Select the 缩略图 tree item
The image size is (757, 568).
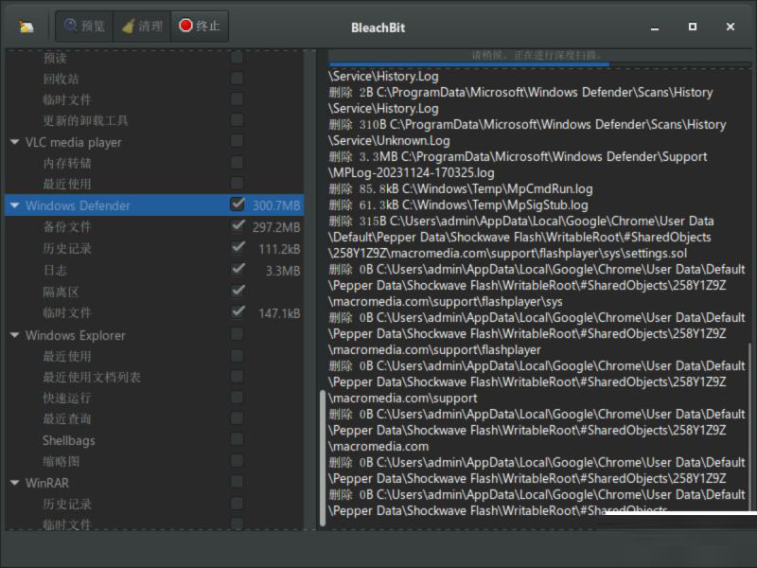[x=61, y=461]
